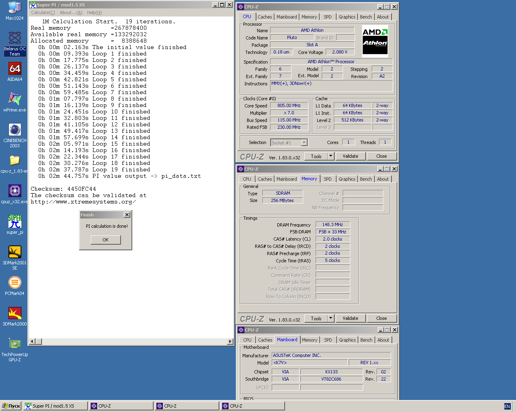Select TechPowerUp GPU-Z desktop icon
Image resolution: width=516 pixels, height=412 pixels.
15,350
